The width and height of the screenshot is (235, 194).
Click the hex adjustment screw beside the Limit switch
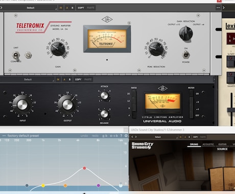28,55
